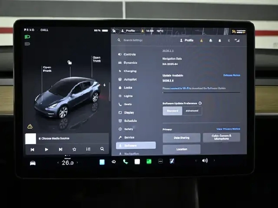
Task: Open the Release Notes link
Action: click(231, 75)
